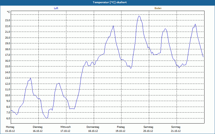Click the Sonntag day label
The width and height of the screenshot is (215, 134).
(176, 127)
